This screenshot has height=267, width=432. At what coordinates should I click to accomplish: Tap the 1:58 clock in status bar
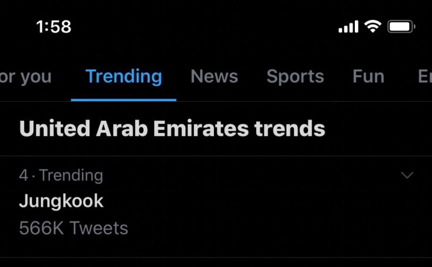[53, 27]
